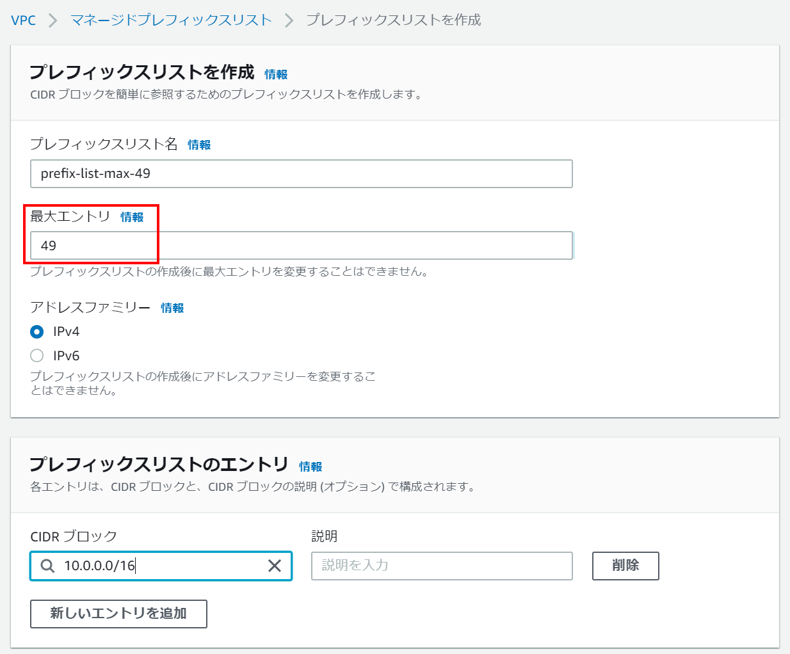Click the 最大エントリ field showing 49
The height and width of the screenshot is (654, 790).
coord(302,246)
